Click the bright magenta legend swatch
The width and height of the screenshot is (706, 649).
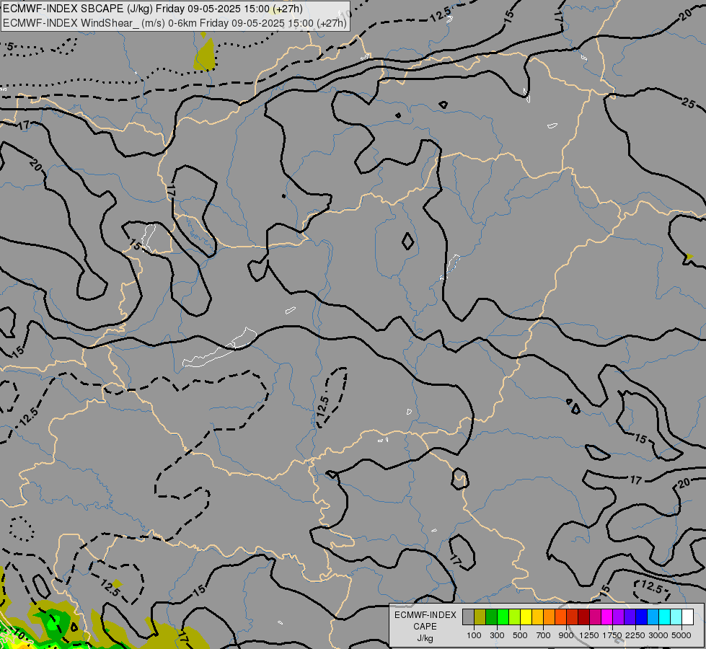606,617
